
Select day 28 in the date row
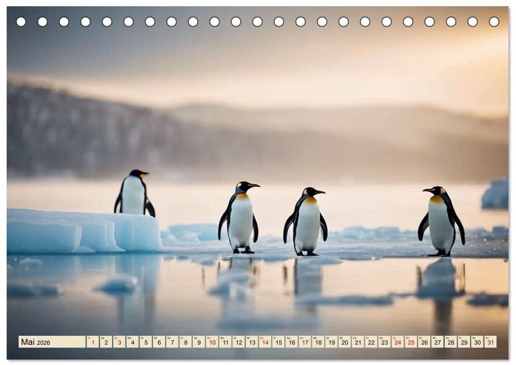point(450,342)
